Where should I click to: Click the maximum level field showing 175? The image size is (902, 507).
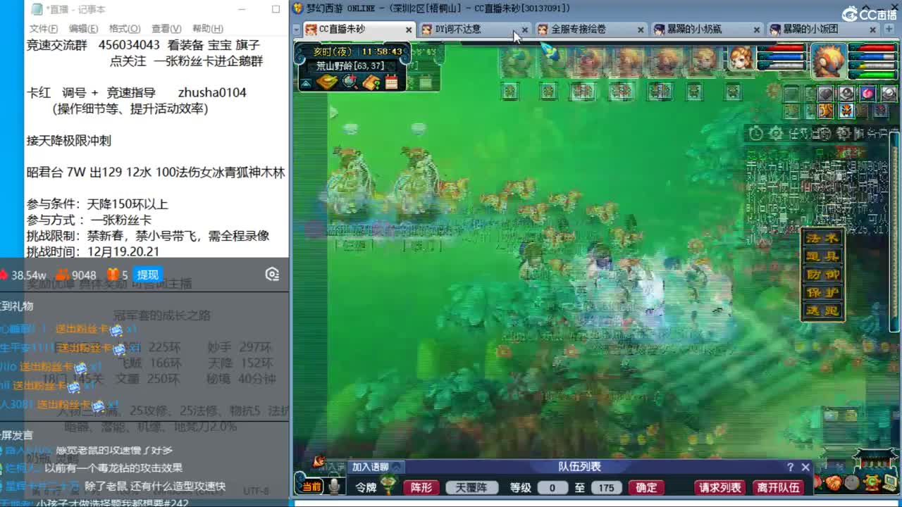pyautogui.click(x=605, y=487)
